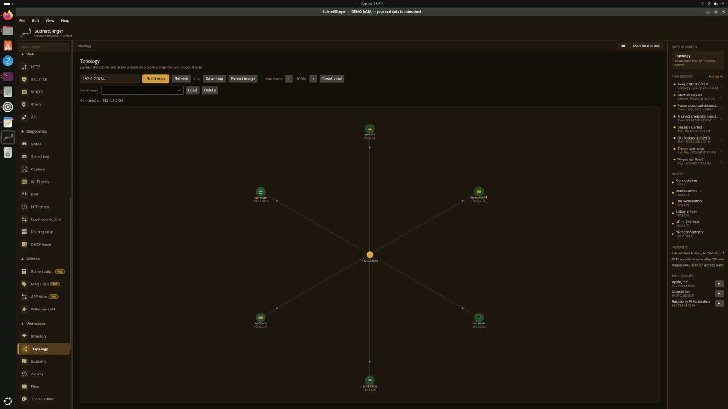
Task: Flag the Raspberry Pi Foundation MAC lookup
Action: click(x=719, y=304)
